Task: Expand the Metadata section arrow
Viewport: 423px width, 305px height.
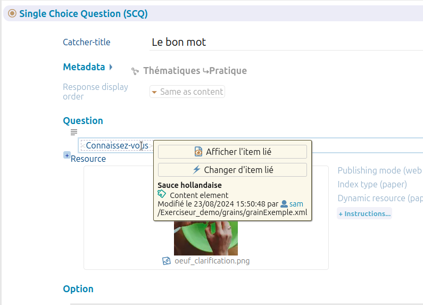Action: coord(111,67)
